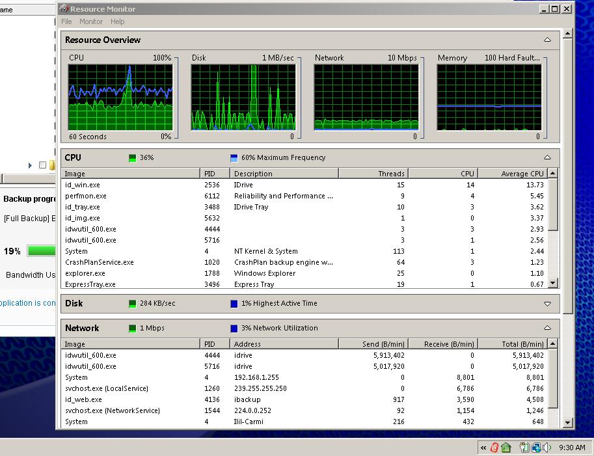The height and width of the screenshot is (456, 594).
Task: Click the blue Highest Active Time indicator
Action: [234, 304]
